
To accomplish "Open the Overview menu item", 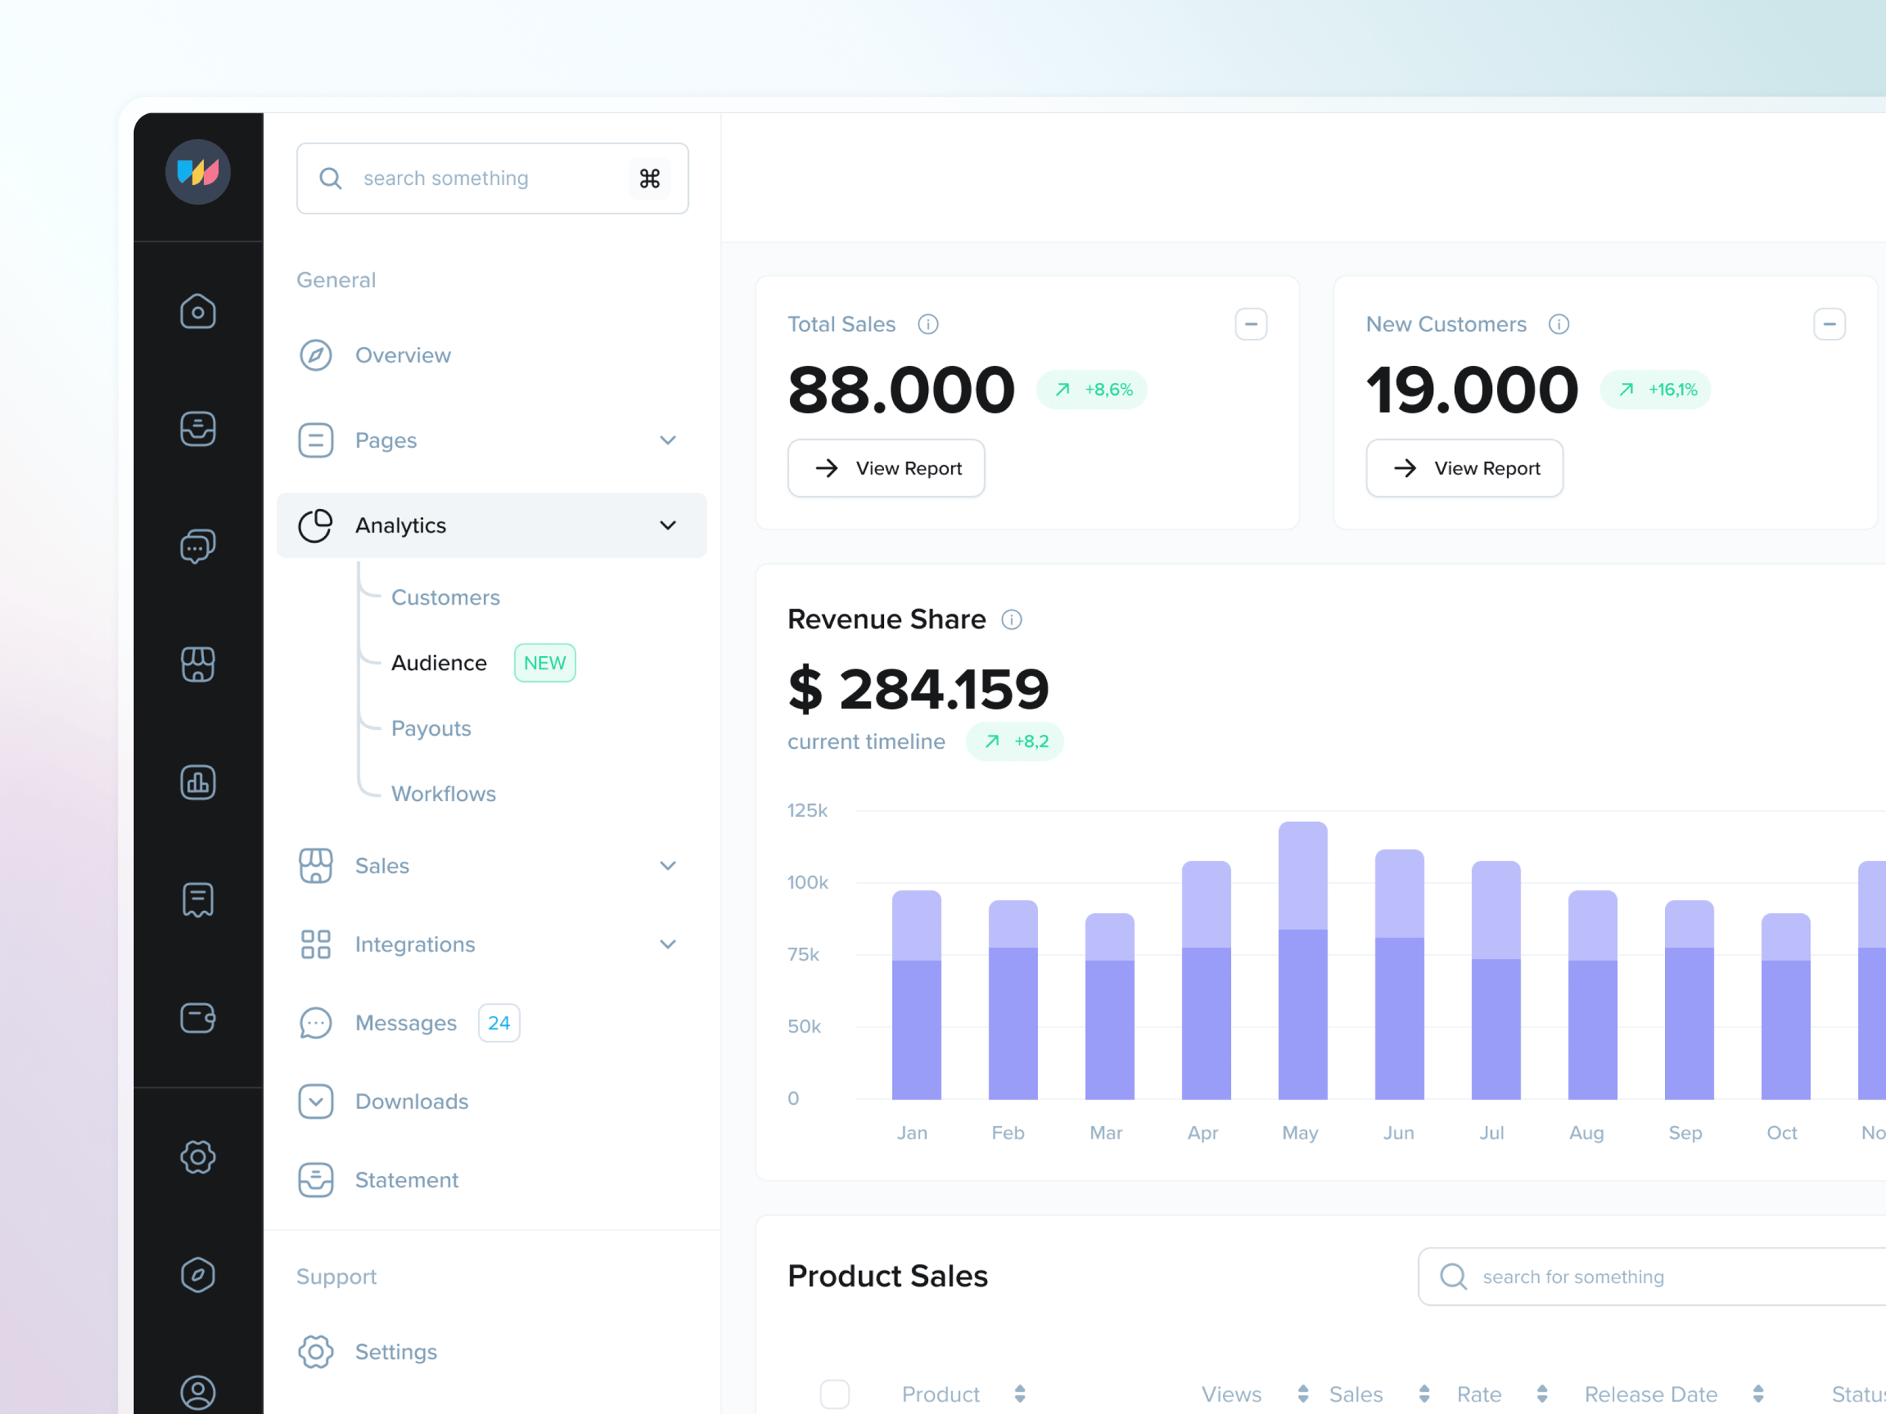I will pyautogui.click(x=491, y=356).
